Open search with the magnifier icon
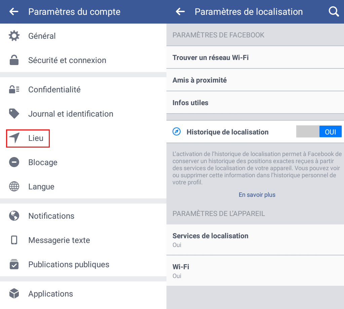Viewport: 344px width, 309px height. pyautogui.click(x=333, y=11)
